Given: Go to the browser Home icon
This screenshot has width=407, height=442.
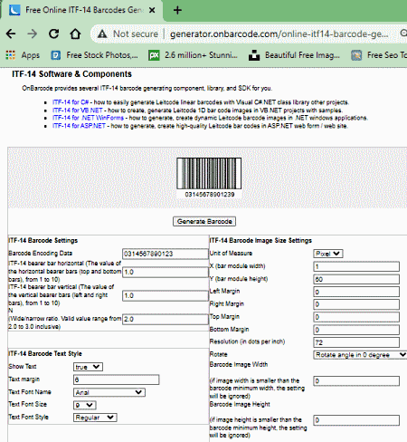Looking at the screenshot, I should [x=75, y=34].
